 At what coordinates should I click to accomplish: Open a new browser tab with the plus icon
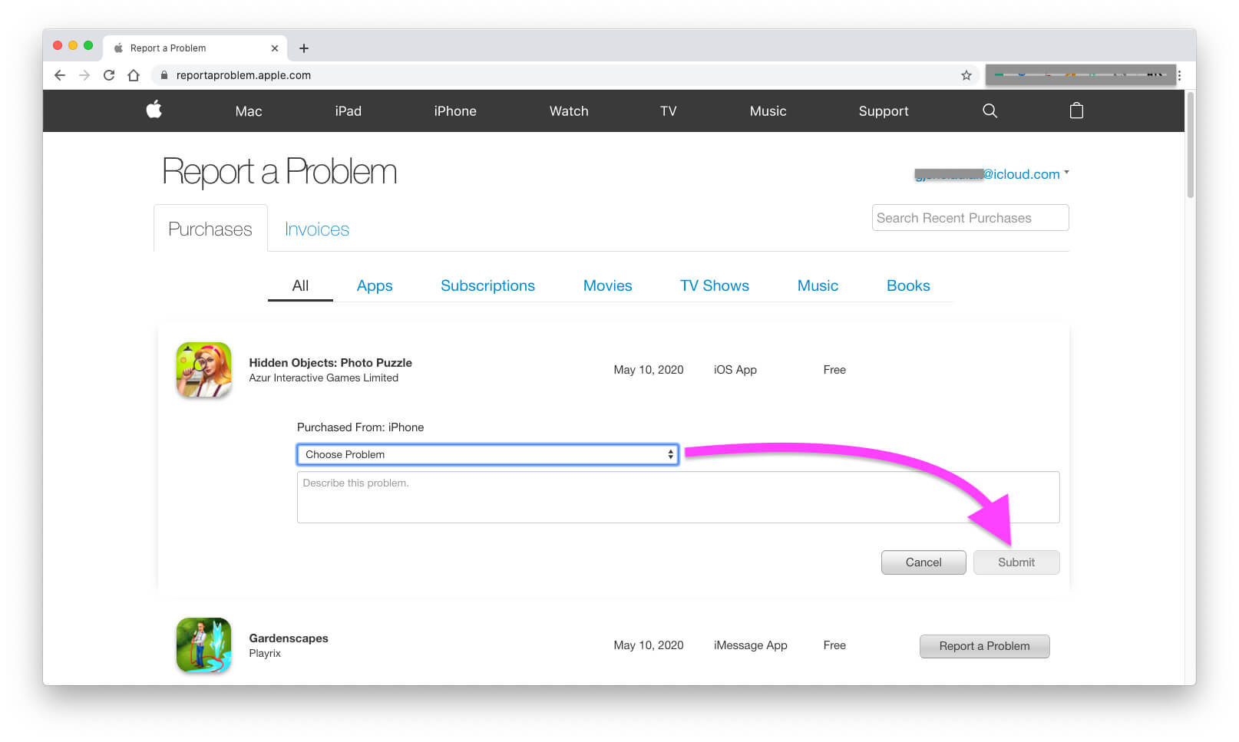pyautogui.click(x=304, y=48)
